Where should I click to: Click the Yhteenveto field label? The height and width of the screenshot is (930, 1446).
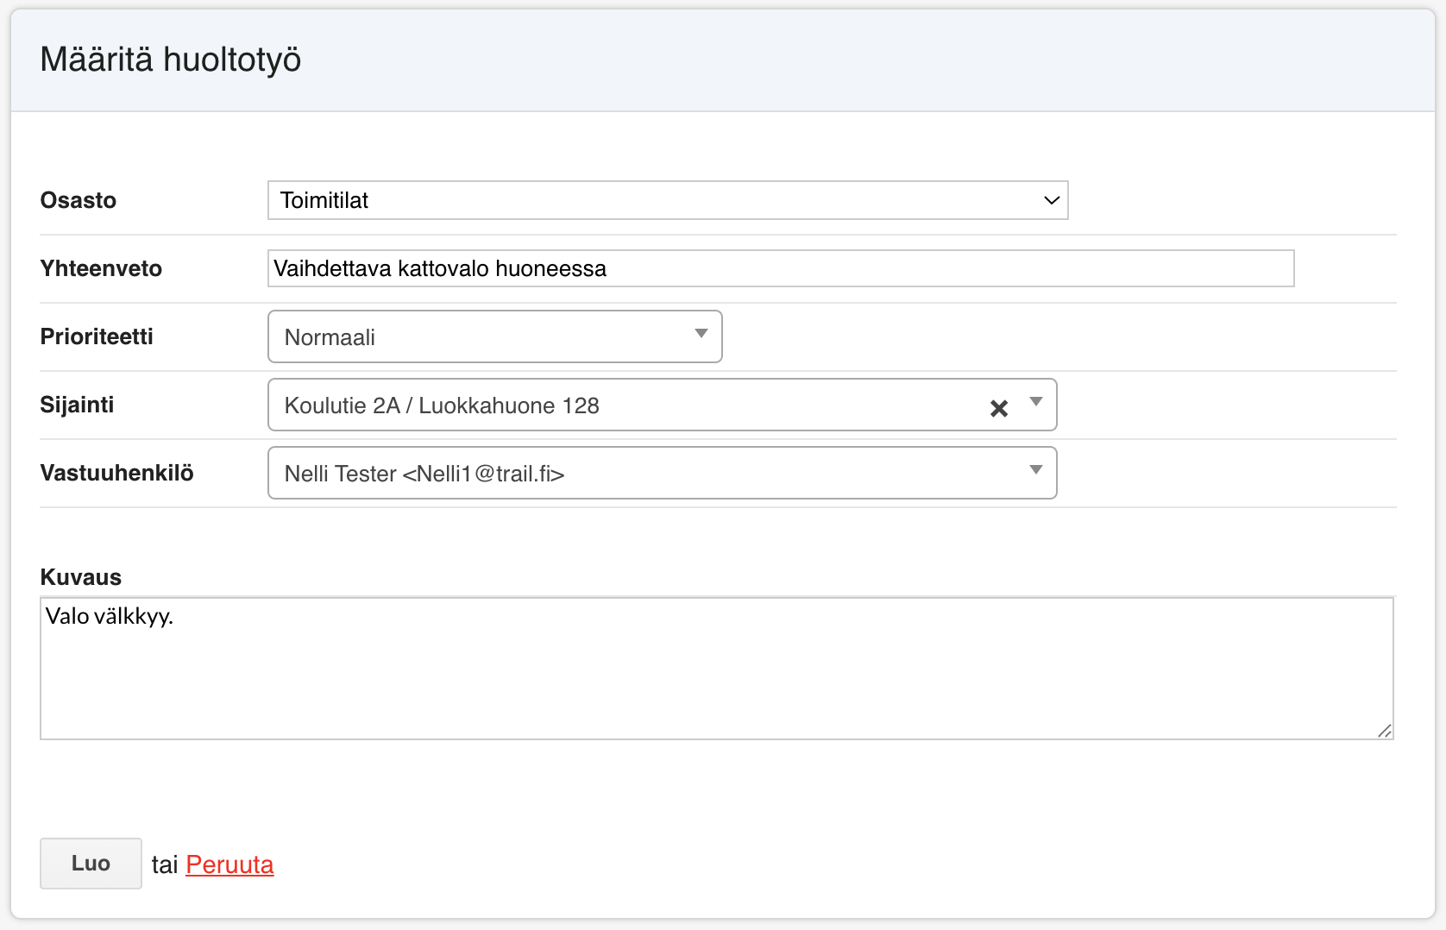click(101, 268)
